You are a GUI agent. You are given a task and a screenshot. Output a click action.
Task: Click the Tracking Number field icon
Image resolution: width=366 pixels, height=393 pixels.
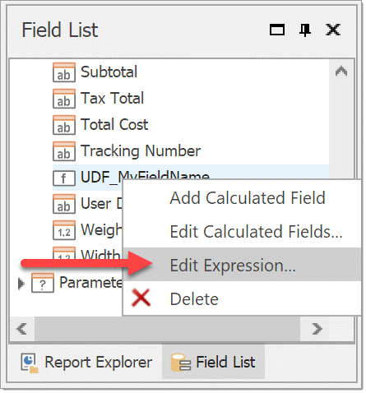point(64,151)
